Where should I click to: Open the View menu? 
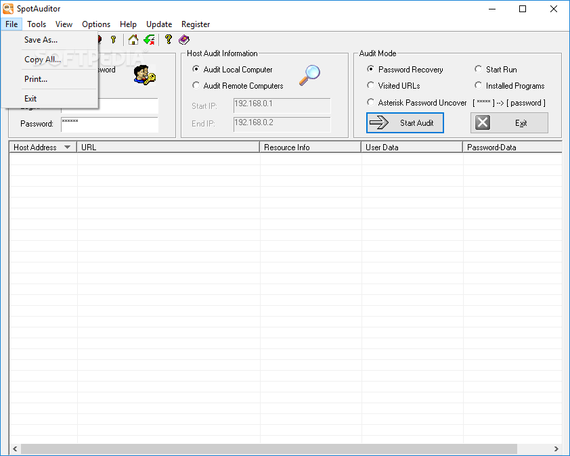(x=64, y=24)
